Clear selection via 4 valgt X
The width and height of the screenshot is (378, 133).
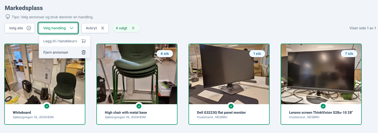[133, 28]
